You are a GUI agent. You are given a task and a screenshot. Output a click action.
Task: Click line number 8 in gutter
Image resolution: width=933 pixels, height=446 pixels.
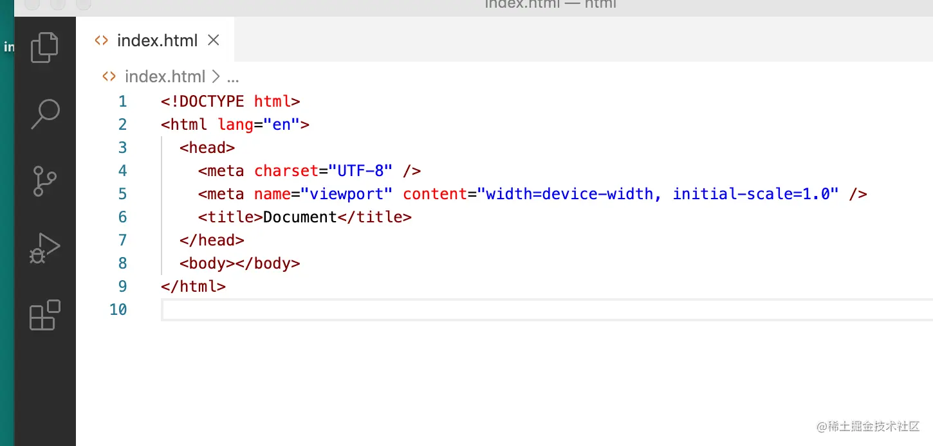pos(123,263)
